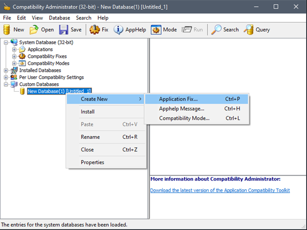The height and width of the screenshot is (230, 307).
Task: Expand the Applications tree node
Action: [x=15, y=49]
